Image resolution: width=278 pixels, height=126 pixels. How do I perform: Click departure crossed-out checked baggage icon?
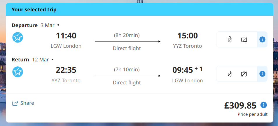pyautogui.click(x=244, y=39)
